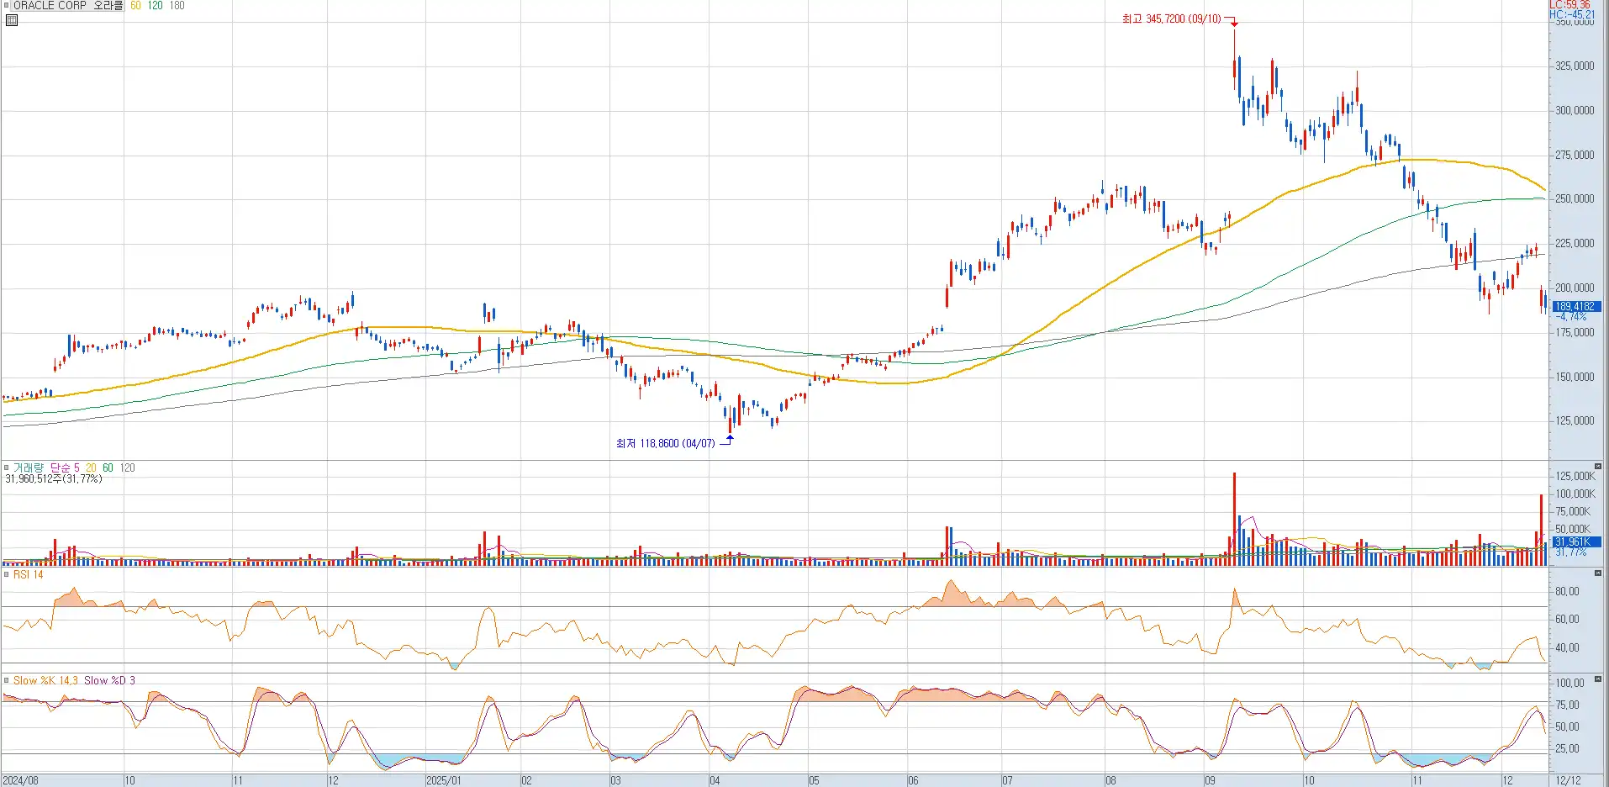This screenshot has height=787, width=1609.
Task: Select the Slow %D 3 label
Action: pyautogui.click(x=109, y=680)
